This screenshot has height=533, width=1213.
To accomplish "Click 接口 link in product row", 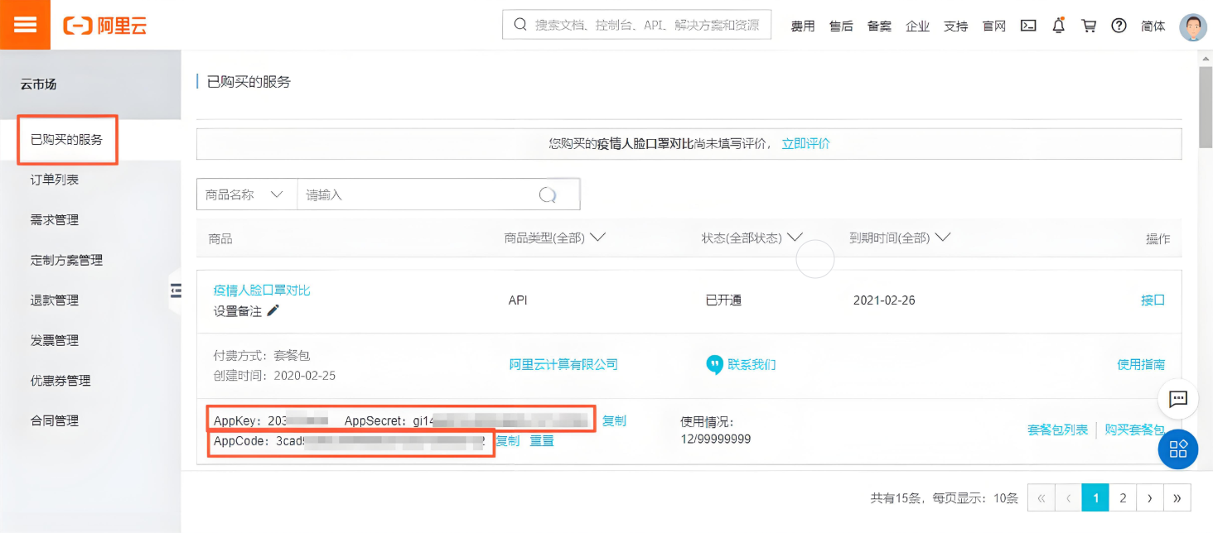I will coord(1153,300).
